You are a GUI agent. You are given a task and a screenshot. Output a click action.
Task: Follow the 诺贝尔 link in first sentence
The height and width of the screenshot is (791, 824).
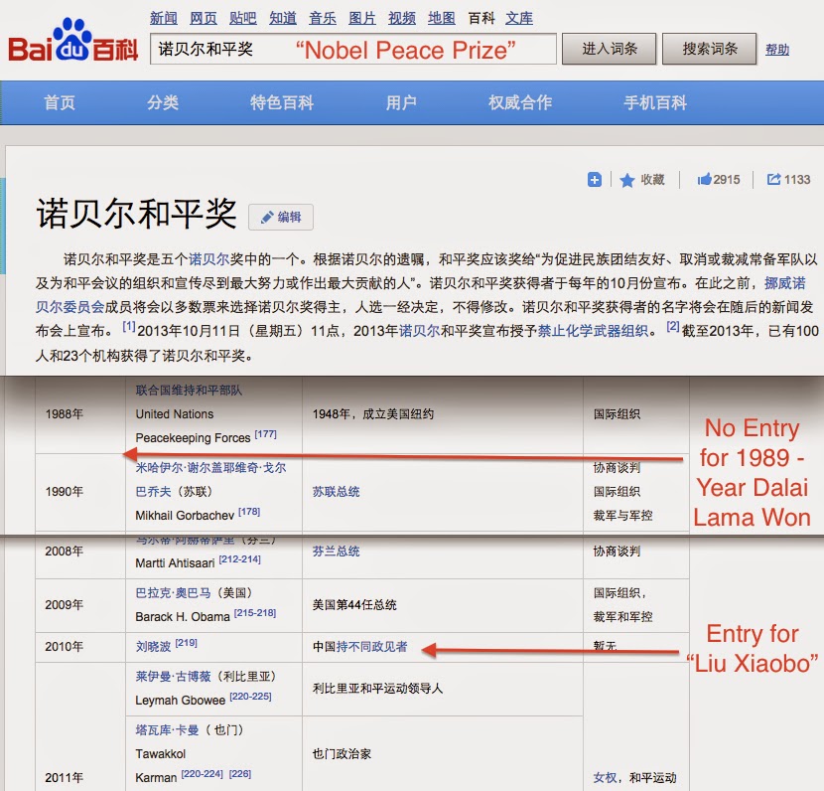[x=209, y=258]
